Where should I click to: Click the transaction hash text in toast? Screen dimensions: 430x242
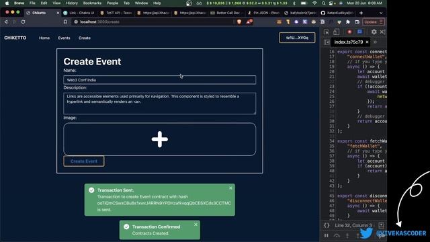pyautogui.click(x=164, y=203)
